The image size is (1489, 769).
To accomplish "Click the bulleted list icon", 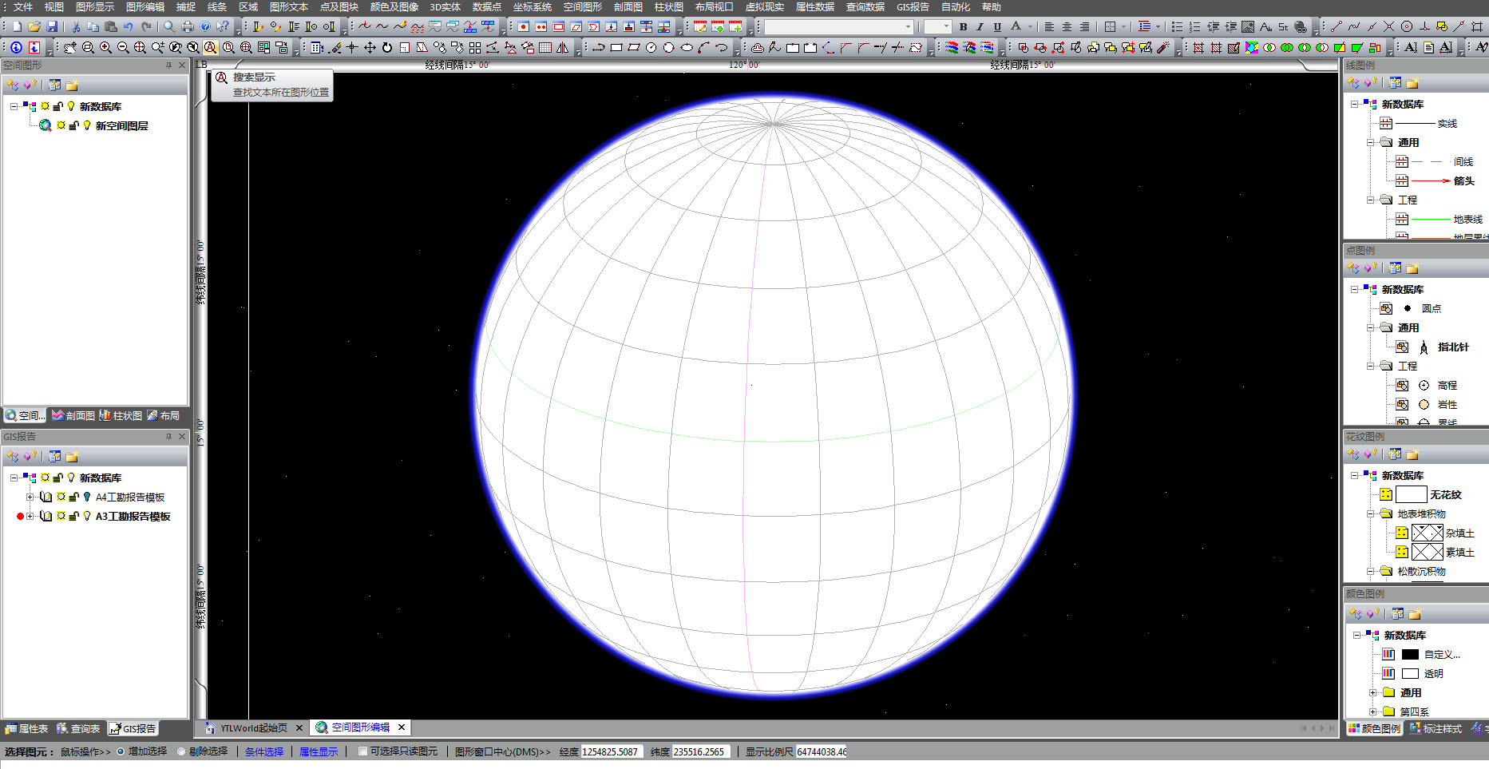I will click(1177, 26).
